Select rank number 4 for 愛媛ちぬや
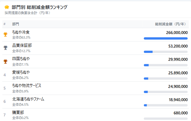 tap(5, 75)
